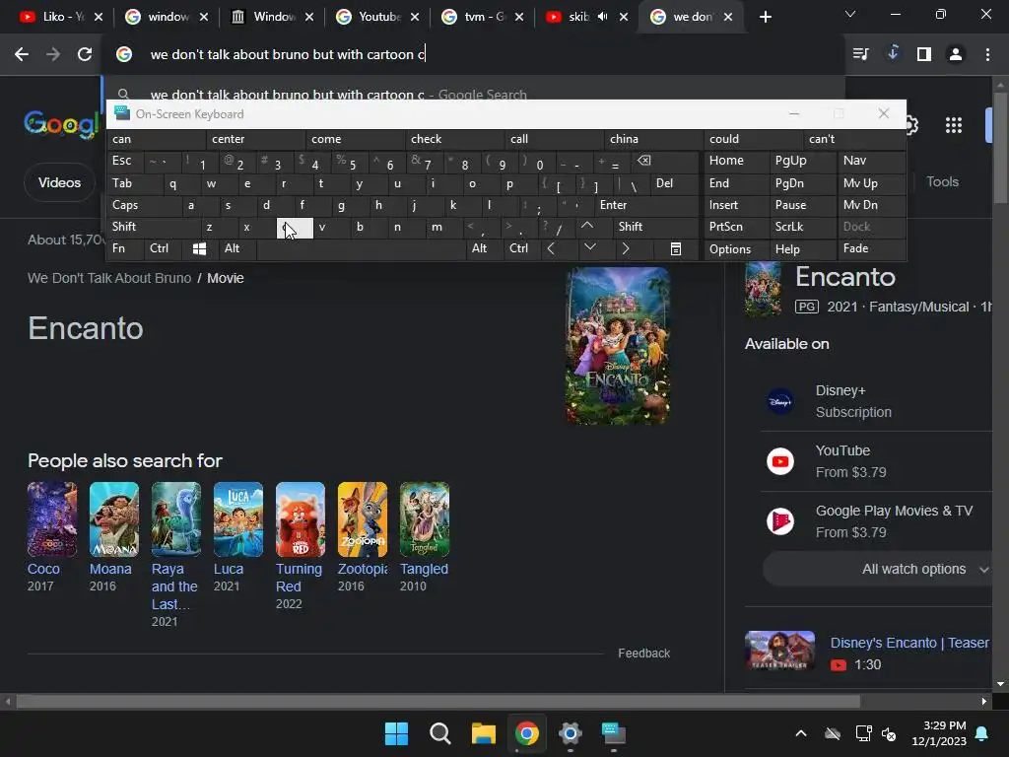Open Disney's Encanto Teaser video link
Image resolution: width=1009 pixels, height=757 pixels.
coord(909,643)
